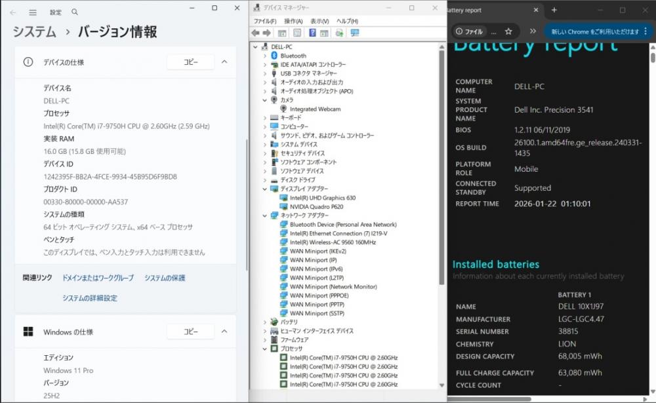The width and height of the screenshot is (656, 403).
Task: Select the Bluetooth icon in the device tree
Action: coord(274,56)
